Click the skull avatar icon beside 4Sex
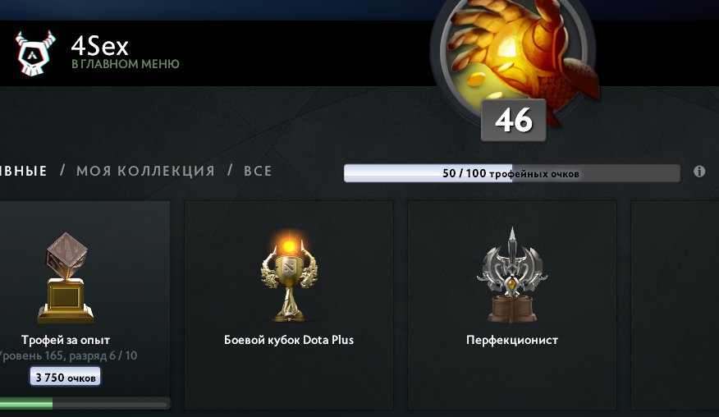This screenshot has height=417, width=719. [x=35, y=53]
